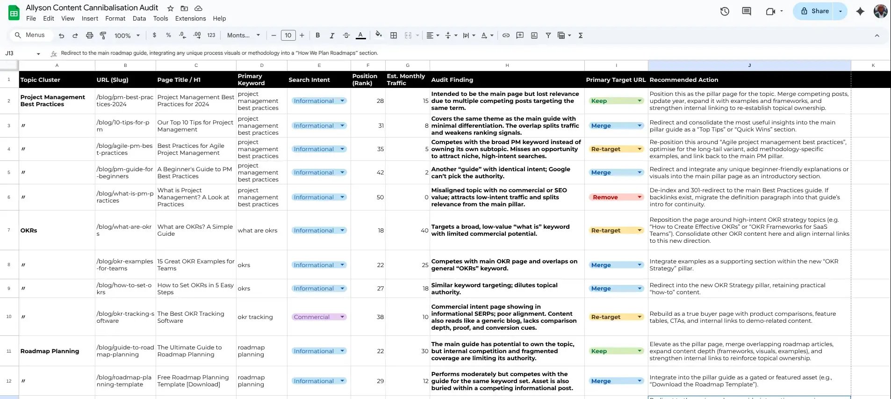The image size is (891, 399).
Task: Open the Extensions menu
Action: click(190, 19)
